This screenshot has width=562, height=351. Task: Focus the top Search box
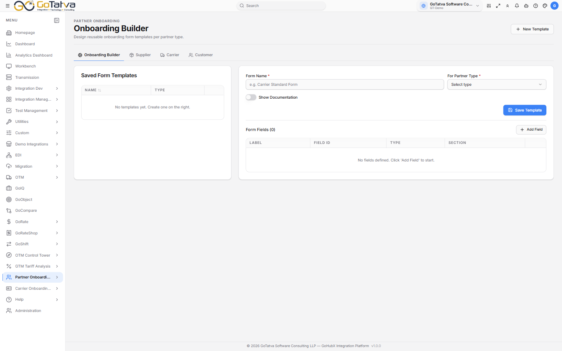tap(281, 6)
